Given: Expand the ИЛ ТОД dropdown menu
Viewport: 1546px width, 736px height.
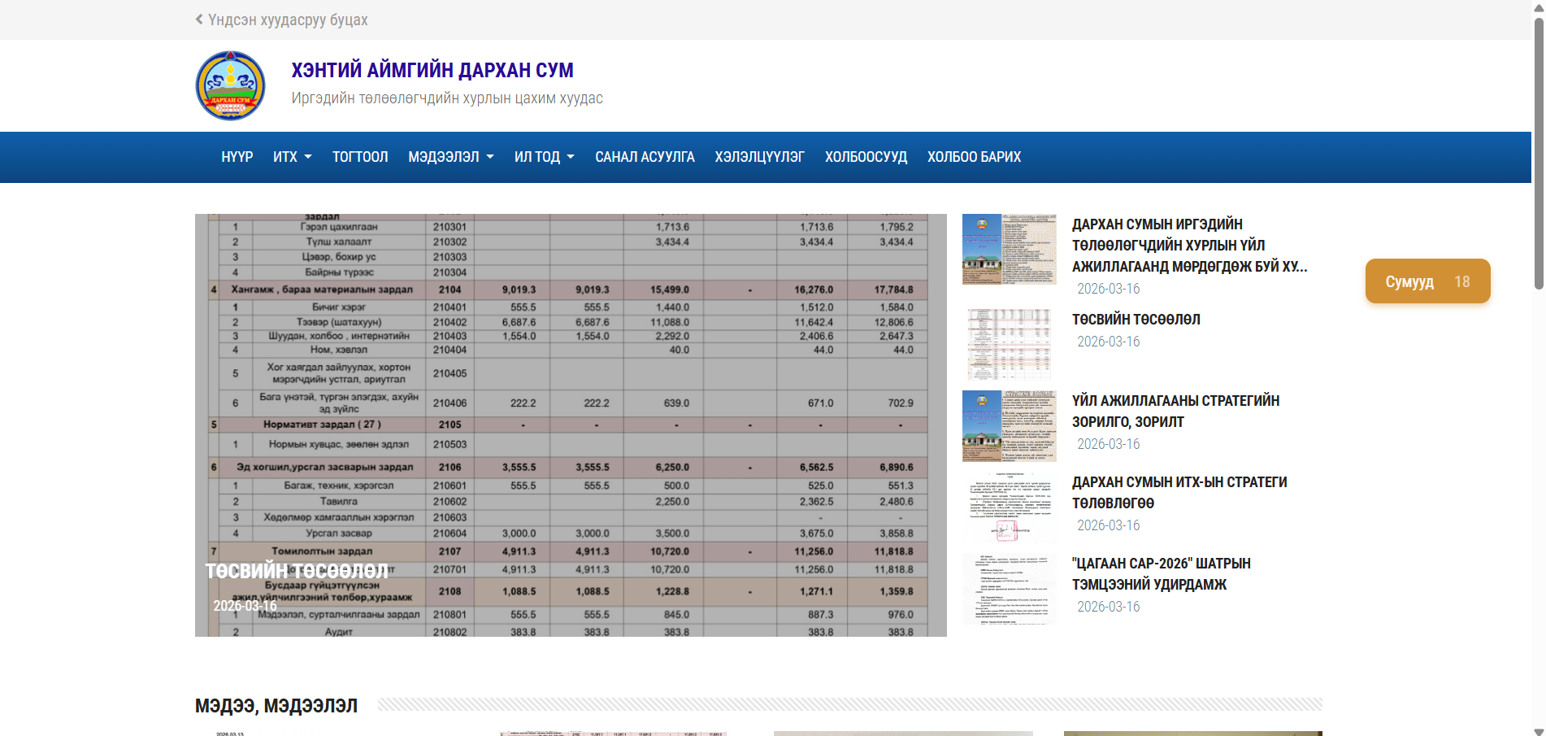Looking at the screenshot, I should pyautogui.click(x=544, y=157).
